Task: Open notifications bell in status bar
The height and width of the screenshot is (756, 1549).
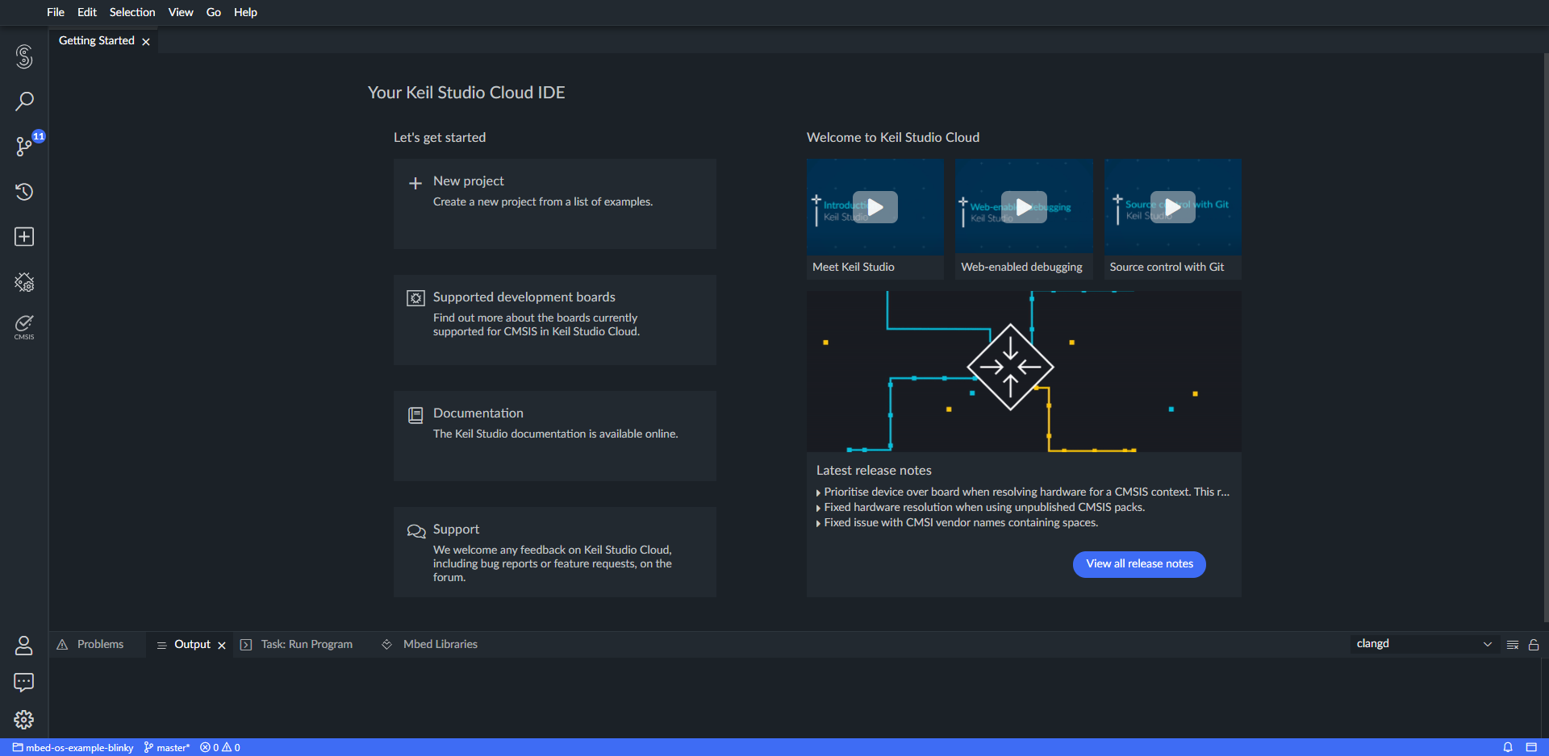Action: point(1508,747)
